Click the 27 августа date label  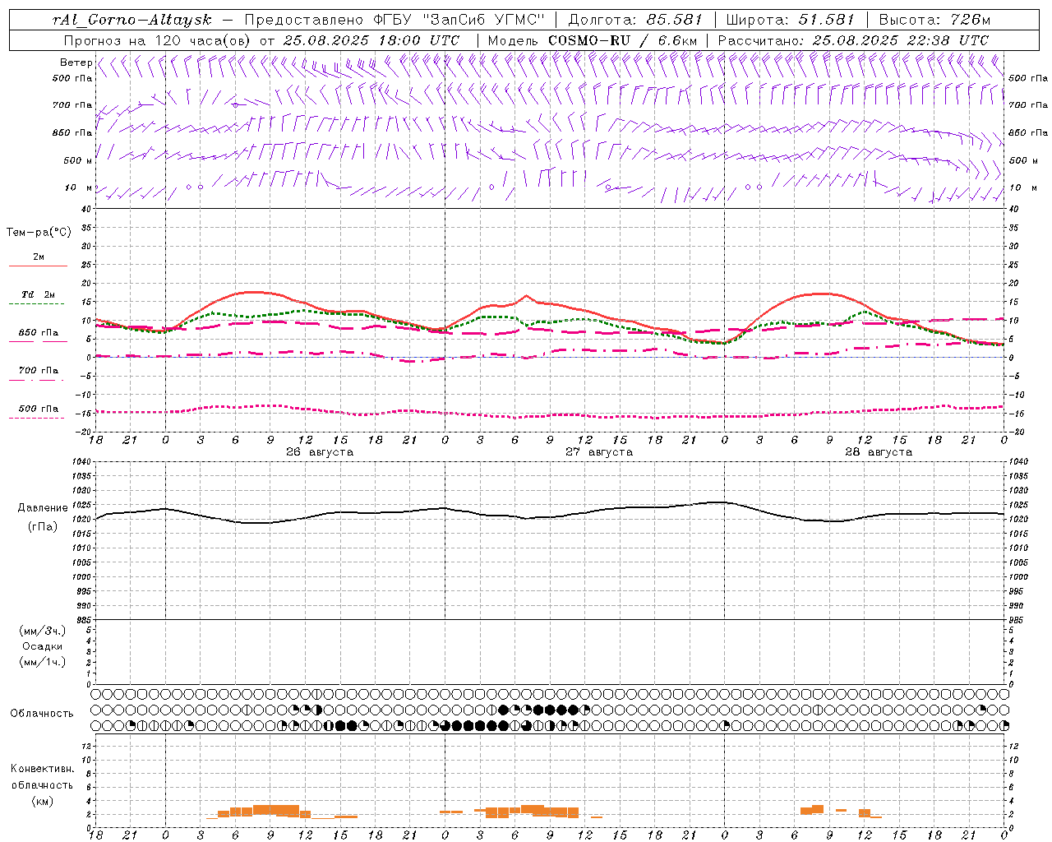click(599, 452)
